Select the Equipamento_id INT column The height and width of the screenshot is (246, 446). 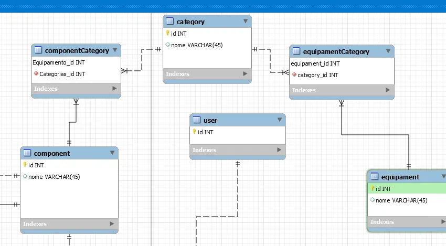click(59, 62)
